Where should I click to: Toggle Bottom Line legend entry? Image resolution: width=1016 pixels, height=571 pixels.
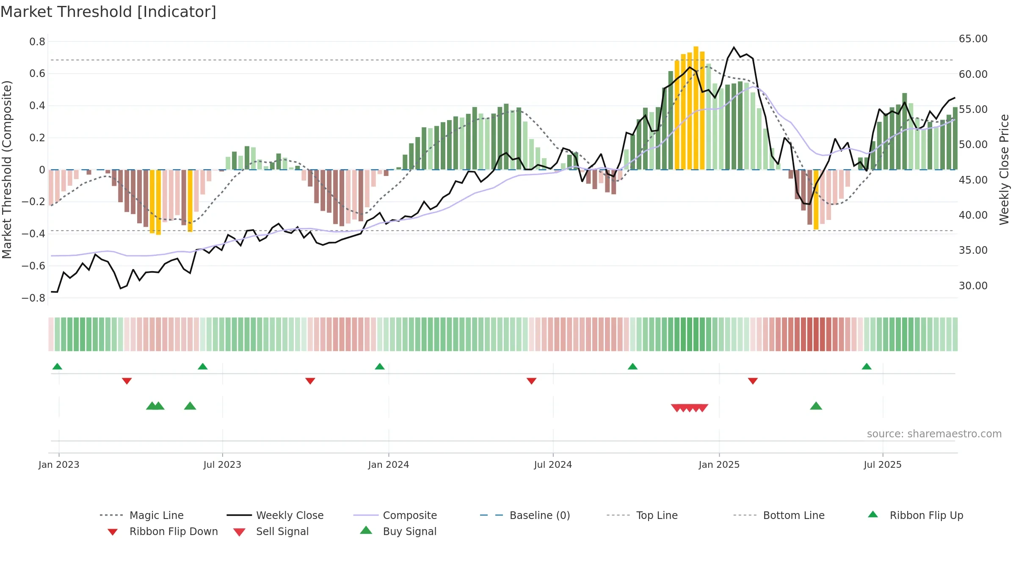pyautogui.click(x=779, y=515)
